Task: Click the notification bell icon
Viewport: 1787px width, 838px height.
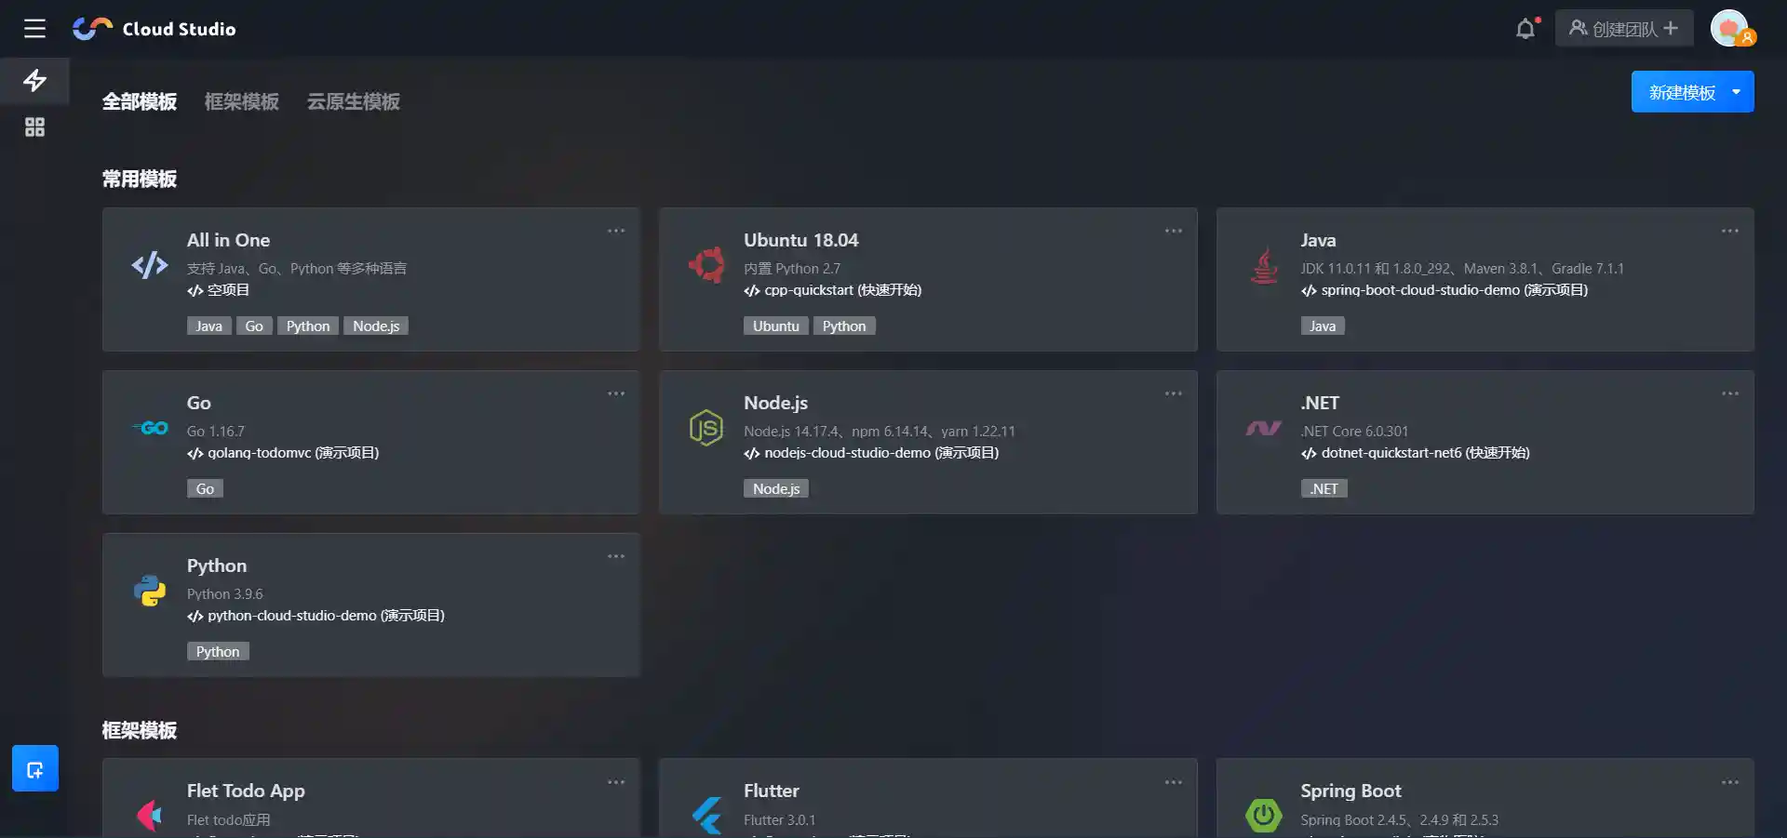Action: (1525, 29)
